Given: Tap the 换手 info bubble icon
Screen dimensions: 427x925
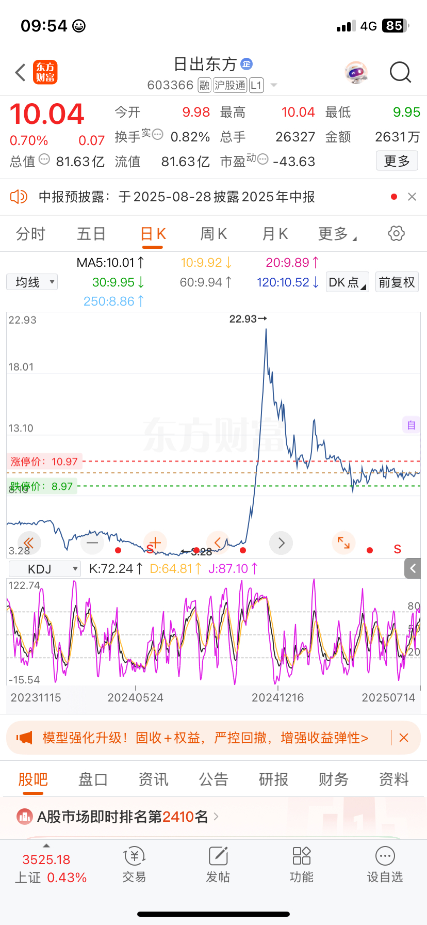Looking at the screenshot, I should pos(157,134).
